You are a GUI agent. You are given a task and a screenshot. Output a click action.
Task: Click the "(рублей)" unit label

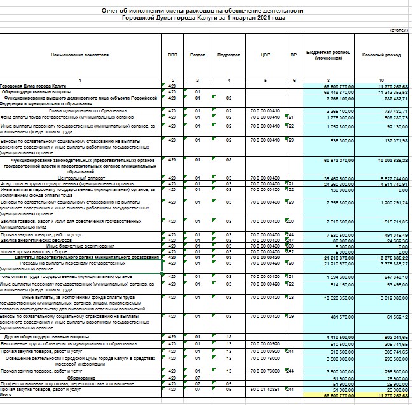(x=397, y=30)
